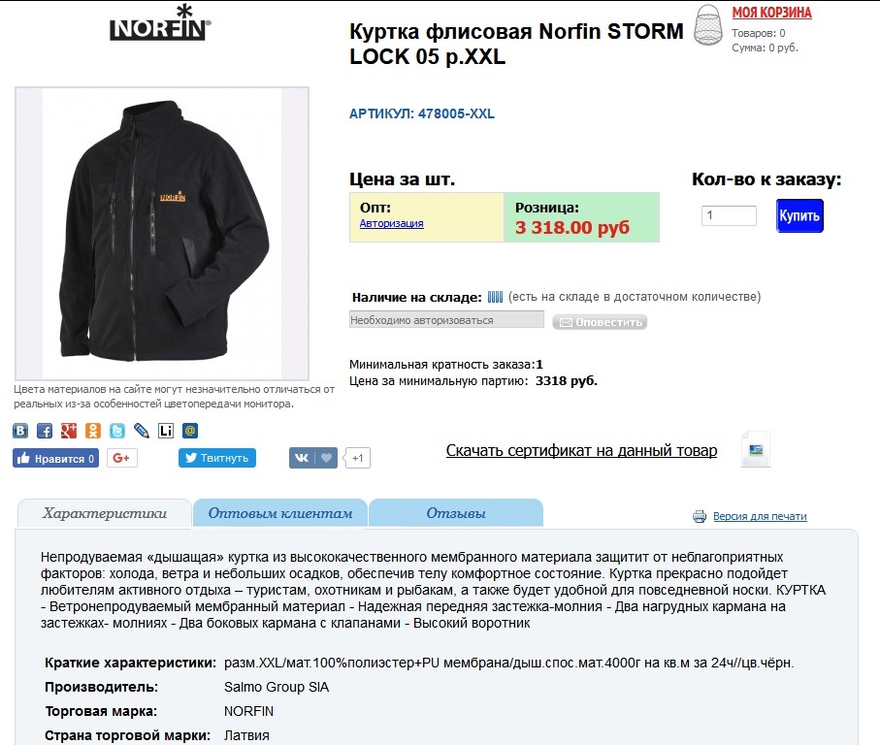The image size is (880, 745).
Task: Click the printer icon
Action: [x=700, y=516]
